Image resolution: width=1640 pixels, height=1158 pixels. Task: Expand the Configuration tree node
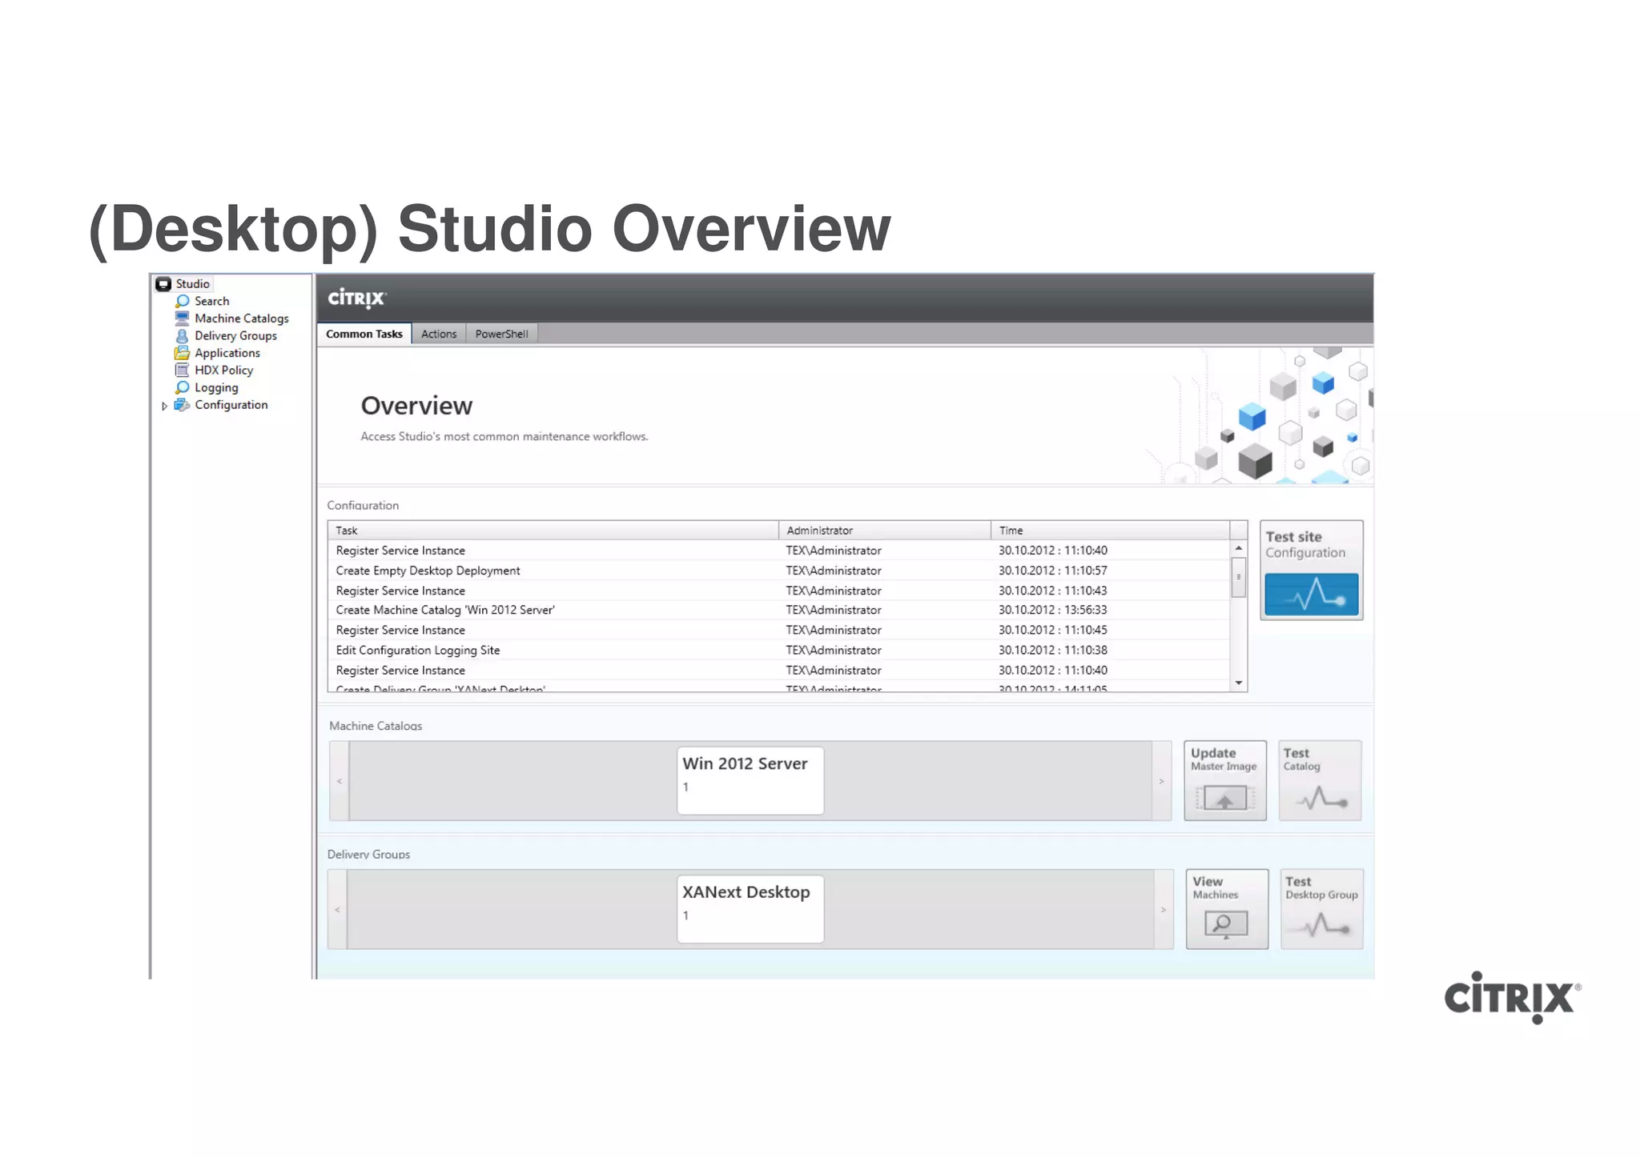(x=165, y=406)
